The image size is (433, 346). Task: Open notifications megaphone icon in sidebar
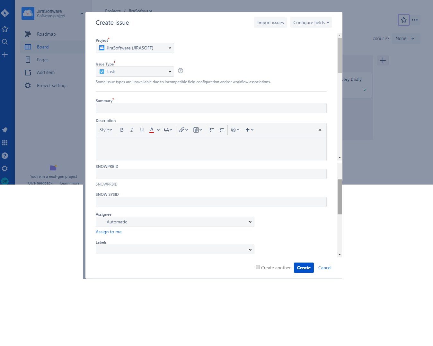click(5, 130)
